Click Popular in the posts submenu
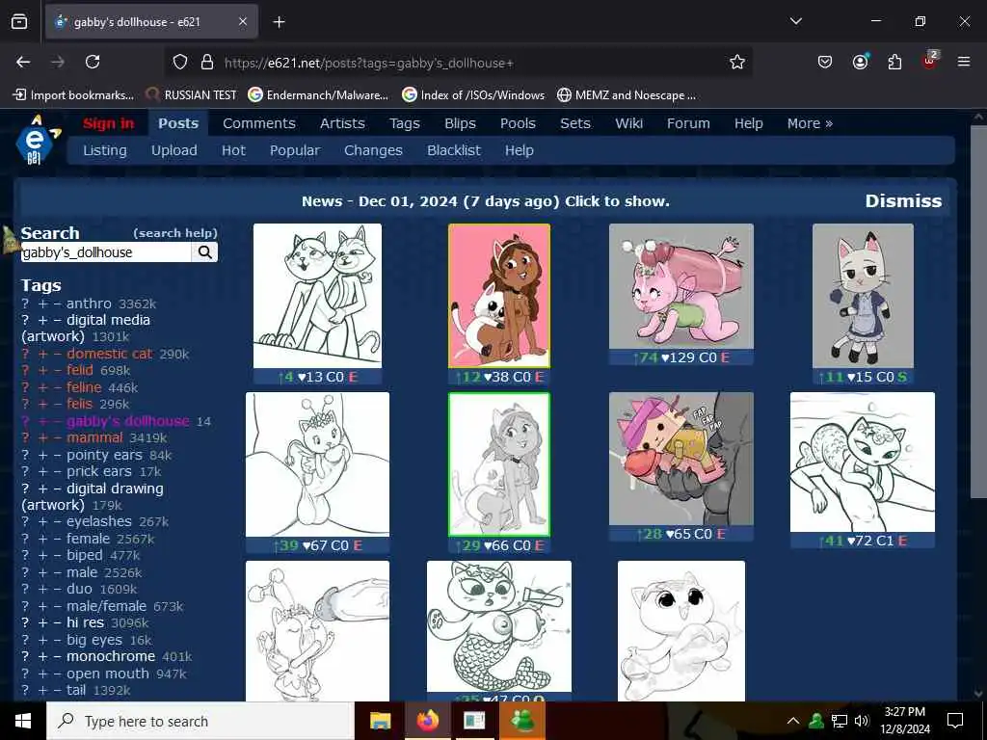The image size is (987, 740). point(295,150)
